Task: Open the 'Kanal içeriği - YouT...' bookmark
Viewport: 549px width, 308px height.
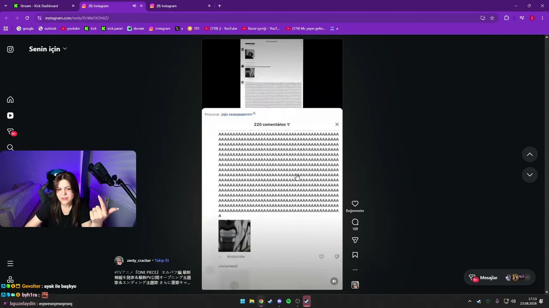Action: click(x=261, y=29)
